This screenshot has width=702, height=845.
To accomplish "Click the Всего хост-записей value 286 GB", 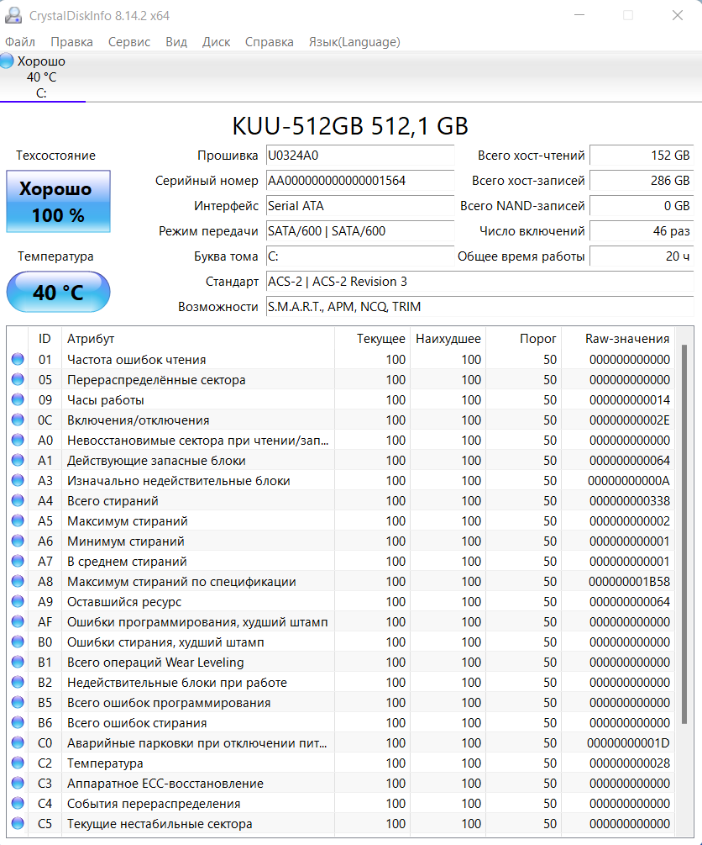I will click(x=642, y=181).
